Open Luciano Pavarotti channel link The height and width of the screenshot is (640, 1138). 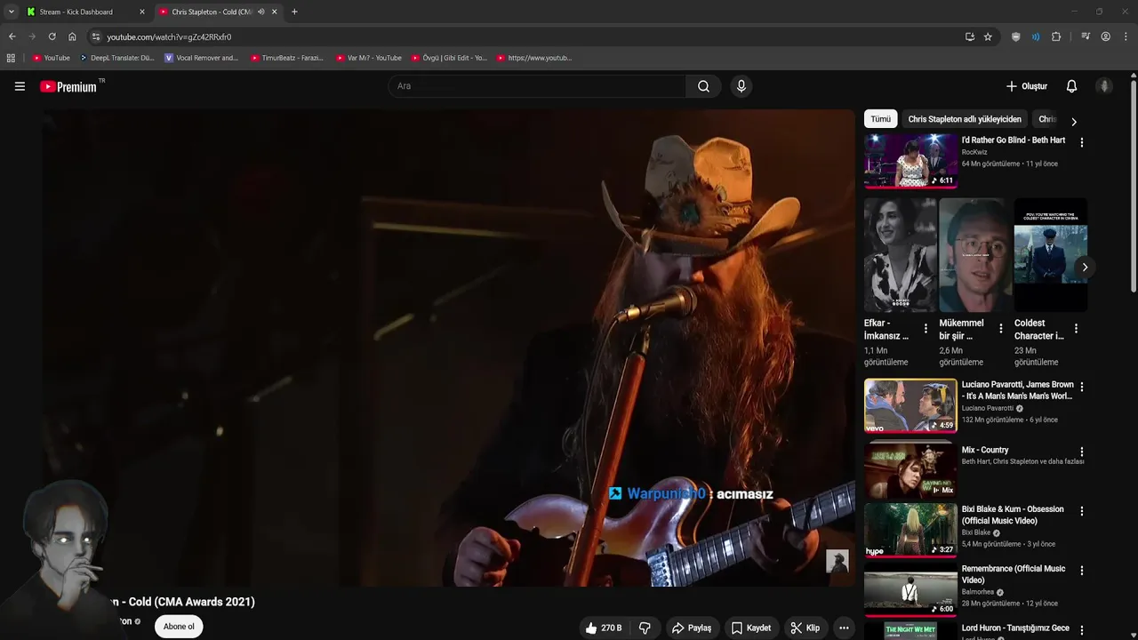(987, 408)
